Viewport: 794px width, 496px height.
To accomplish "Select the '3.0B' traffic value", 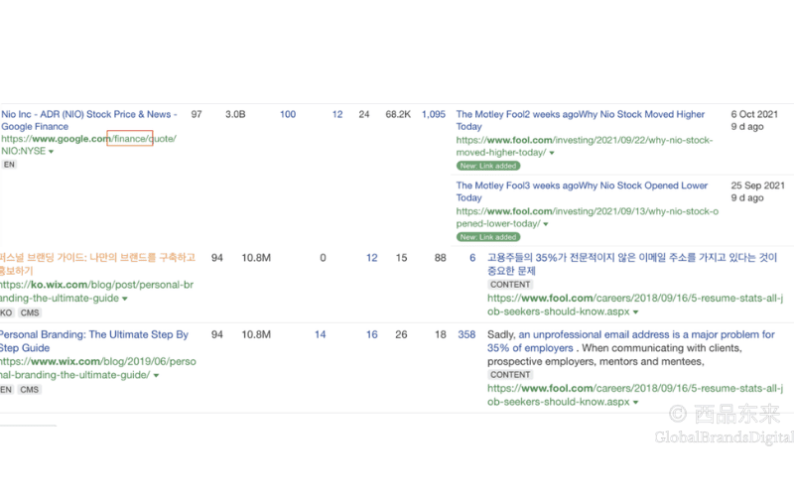I will point(235,115).
